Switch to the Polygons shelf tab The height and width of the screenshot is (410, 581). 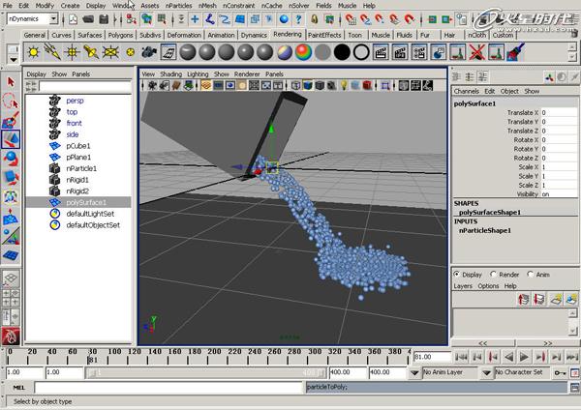120,35
